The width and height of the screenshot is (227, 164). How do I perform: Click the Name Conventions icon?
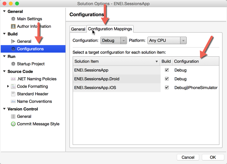13,101
